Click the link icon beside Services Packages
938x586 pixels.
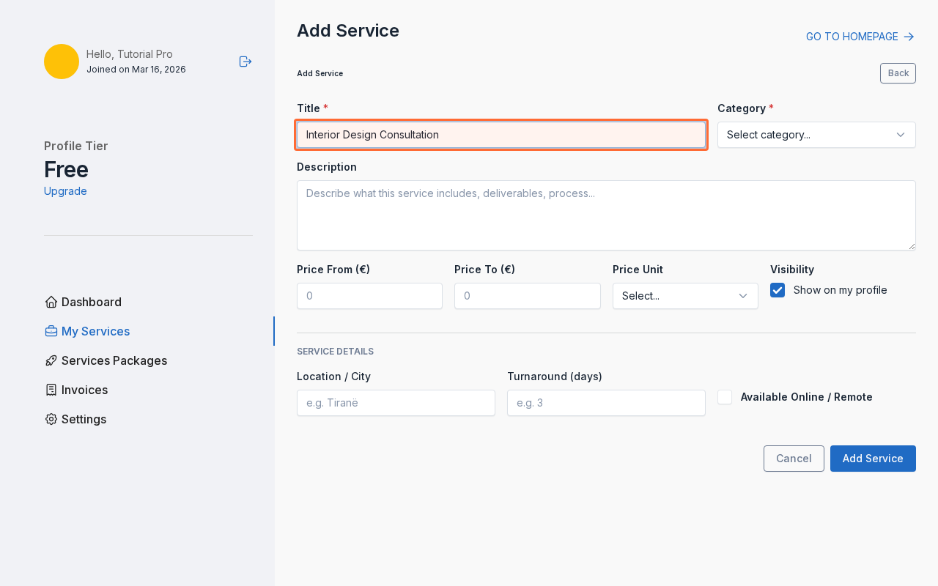coord(51,360)
